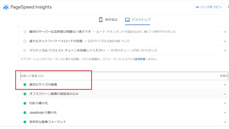This screenshot has width=229, height=129.
Task: Click the 効率的な画像フォーマット audit title
Action: 48,122
